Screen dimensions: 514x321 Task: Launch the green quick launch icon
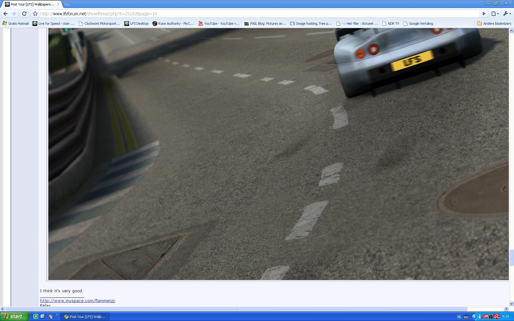pyautogui.click(x=35, y=317)
